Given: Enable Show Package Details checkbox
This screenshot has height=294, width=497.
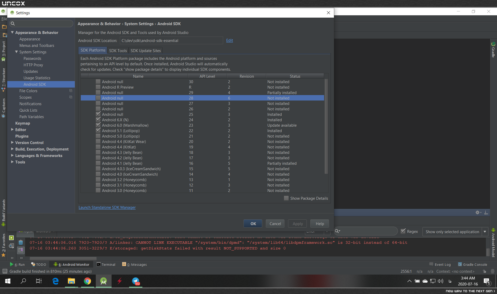Looking at the screenshot, I should (x=286, y=198).
